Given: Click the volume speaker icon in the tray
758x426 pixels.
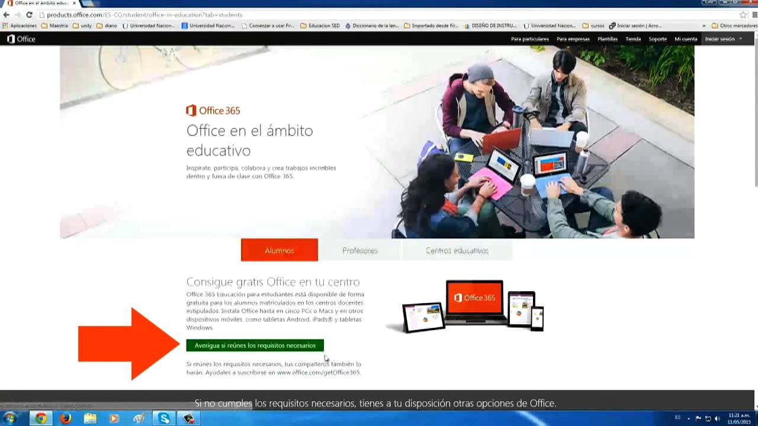Looking at the screenshot, I should [x=717, y=418].
